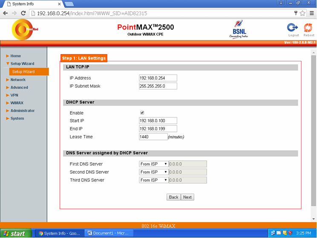Close the System Info tab
Image resolution: width=317 pixels, height=238 pixels.
click(x=59, y=4)
